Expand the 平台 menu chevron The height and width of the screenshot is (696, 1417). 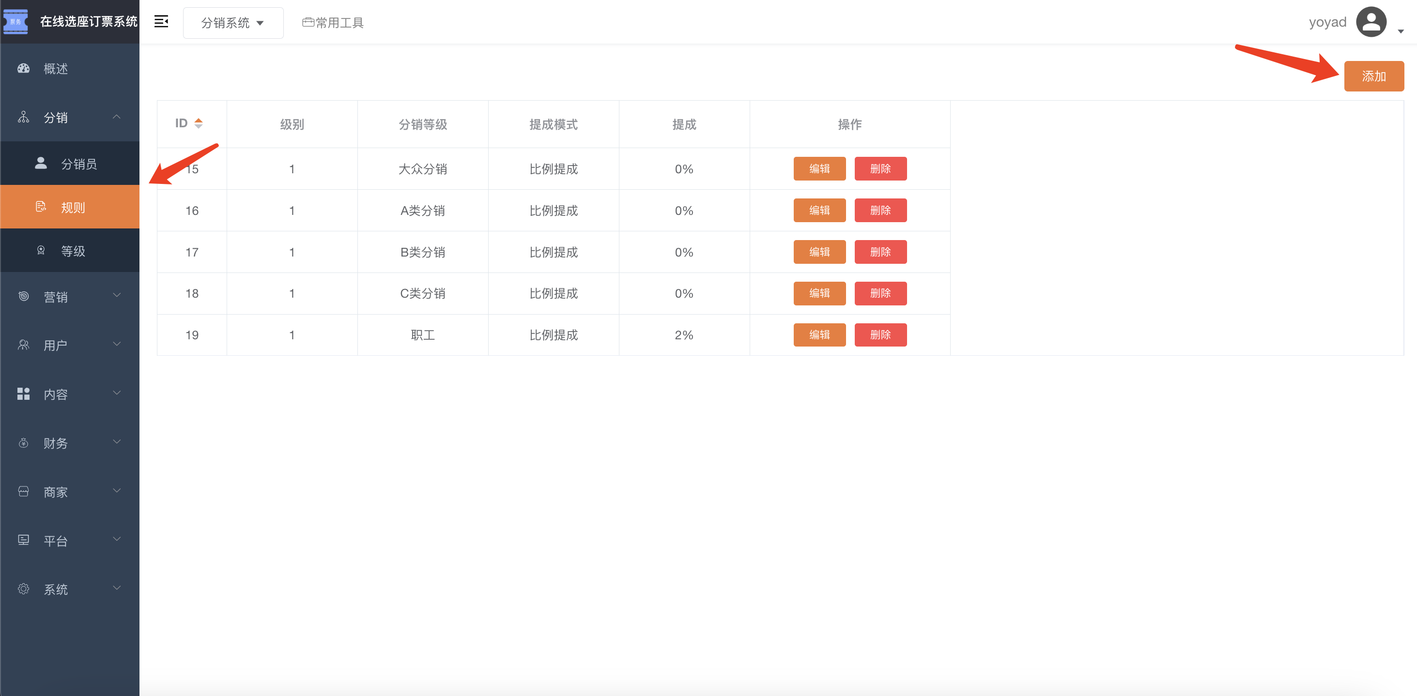pyautogui.click(x=117, y=539)
